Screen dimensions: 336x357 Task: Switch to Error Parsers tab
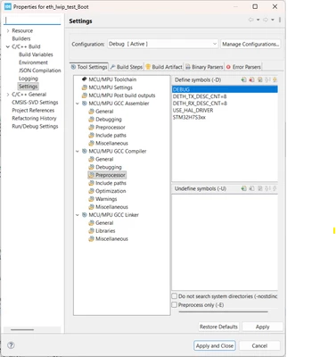243,67
